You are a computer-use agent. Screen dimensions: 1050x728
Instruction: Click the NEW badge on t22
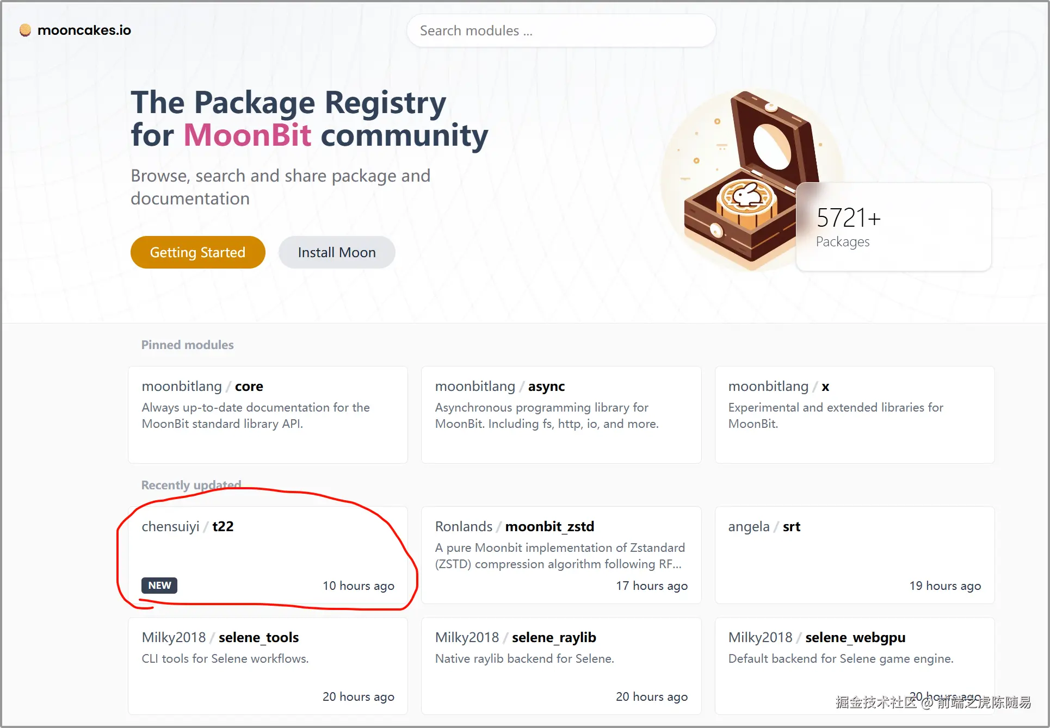pos(159,586)
